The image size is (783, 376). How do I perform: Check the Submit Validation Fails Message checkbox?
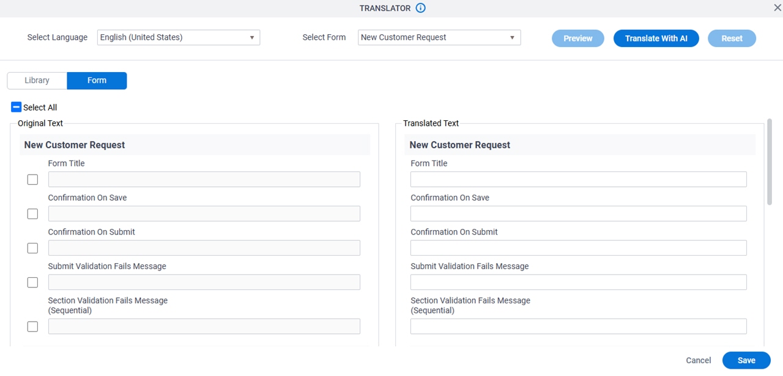tap(32, 282)
